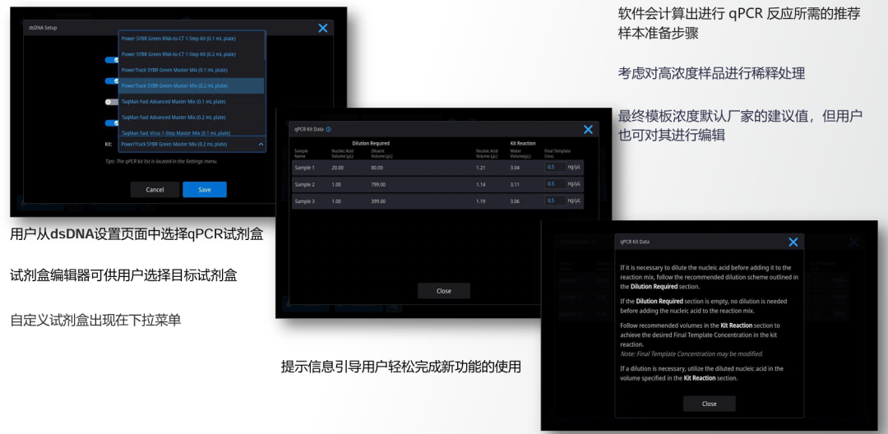Choose Power SYBR Green RNA-to-CT 1-Step Kit (0.2 mL plate)
The width and height of the screenshot is (888, 434).
[191, 54]
